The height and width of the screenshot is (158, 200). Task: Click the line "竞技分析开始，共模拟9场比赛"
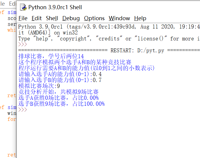coord(58,92)
